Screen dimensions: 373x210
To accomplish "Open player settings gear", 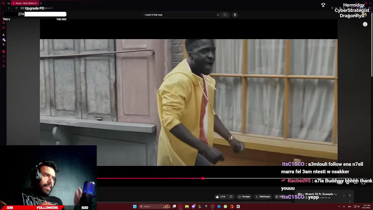I will (x=348, y=183).
